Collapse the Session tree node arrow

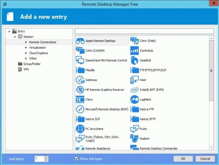point(15,37)
